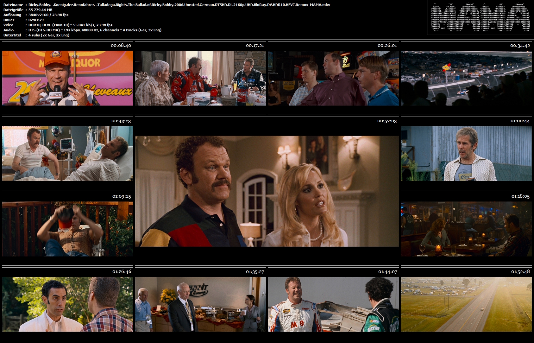This screenshot has height=343, width=534.
Task: Click the 01:52:48 timestamp text
Action: [x=520, y=271]
